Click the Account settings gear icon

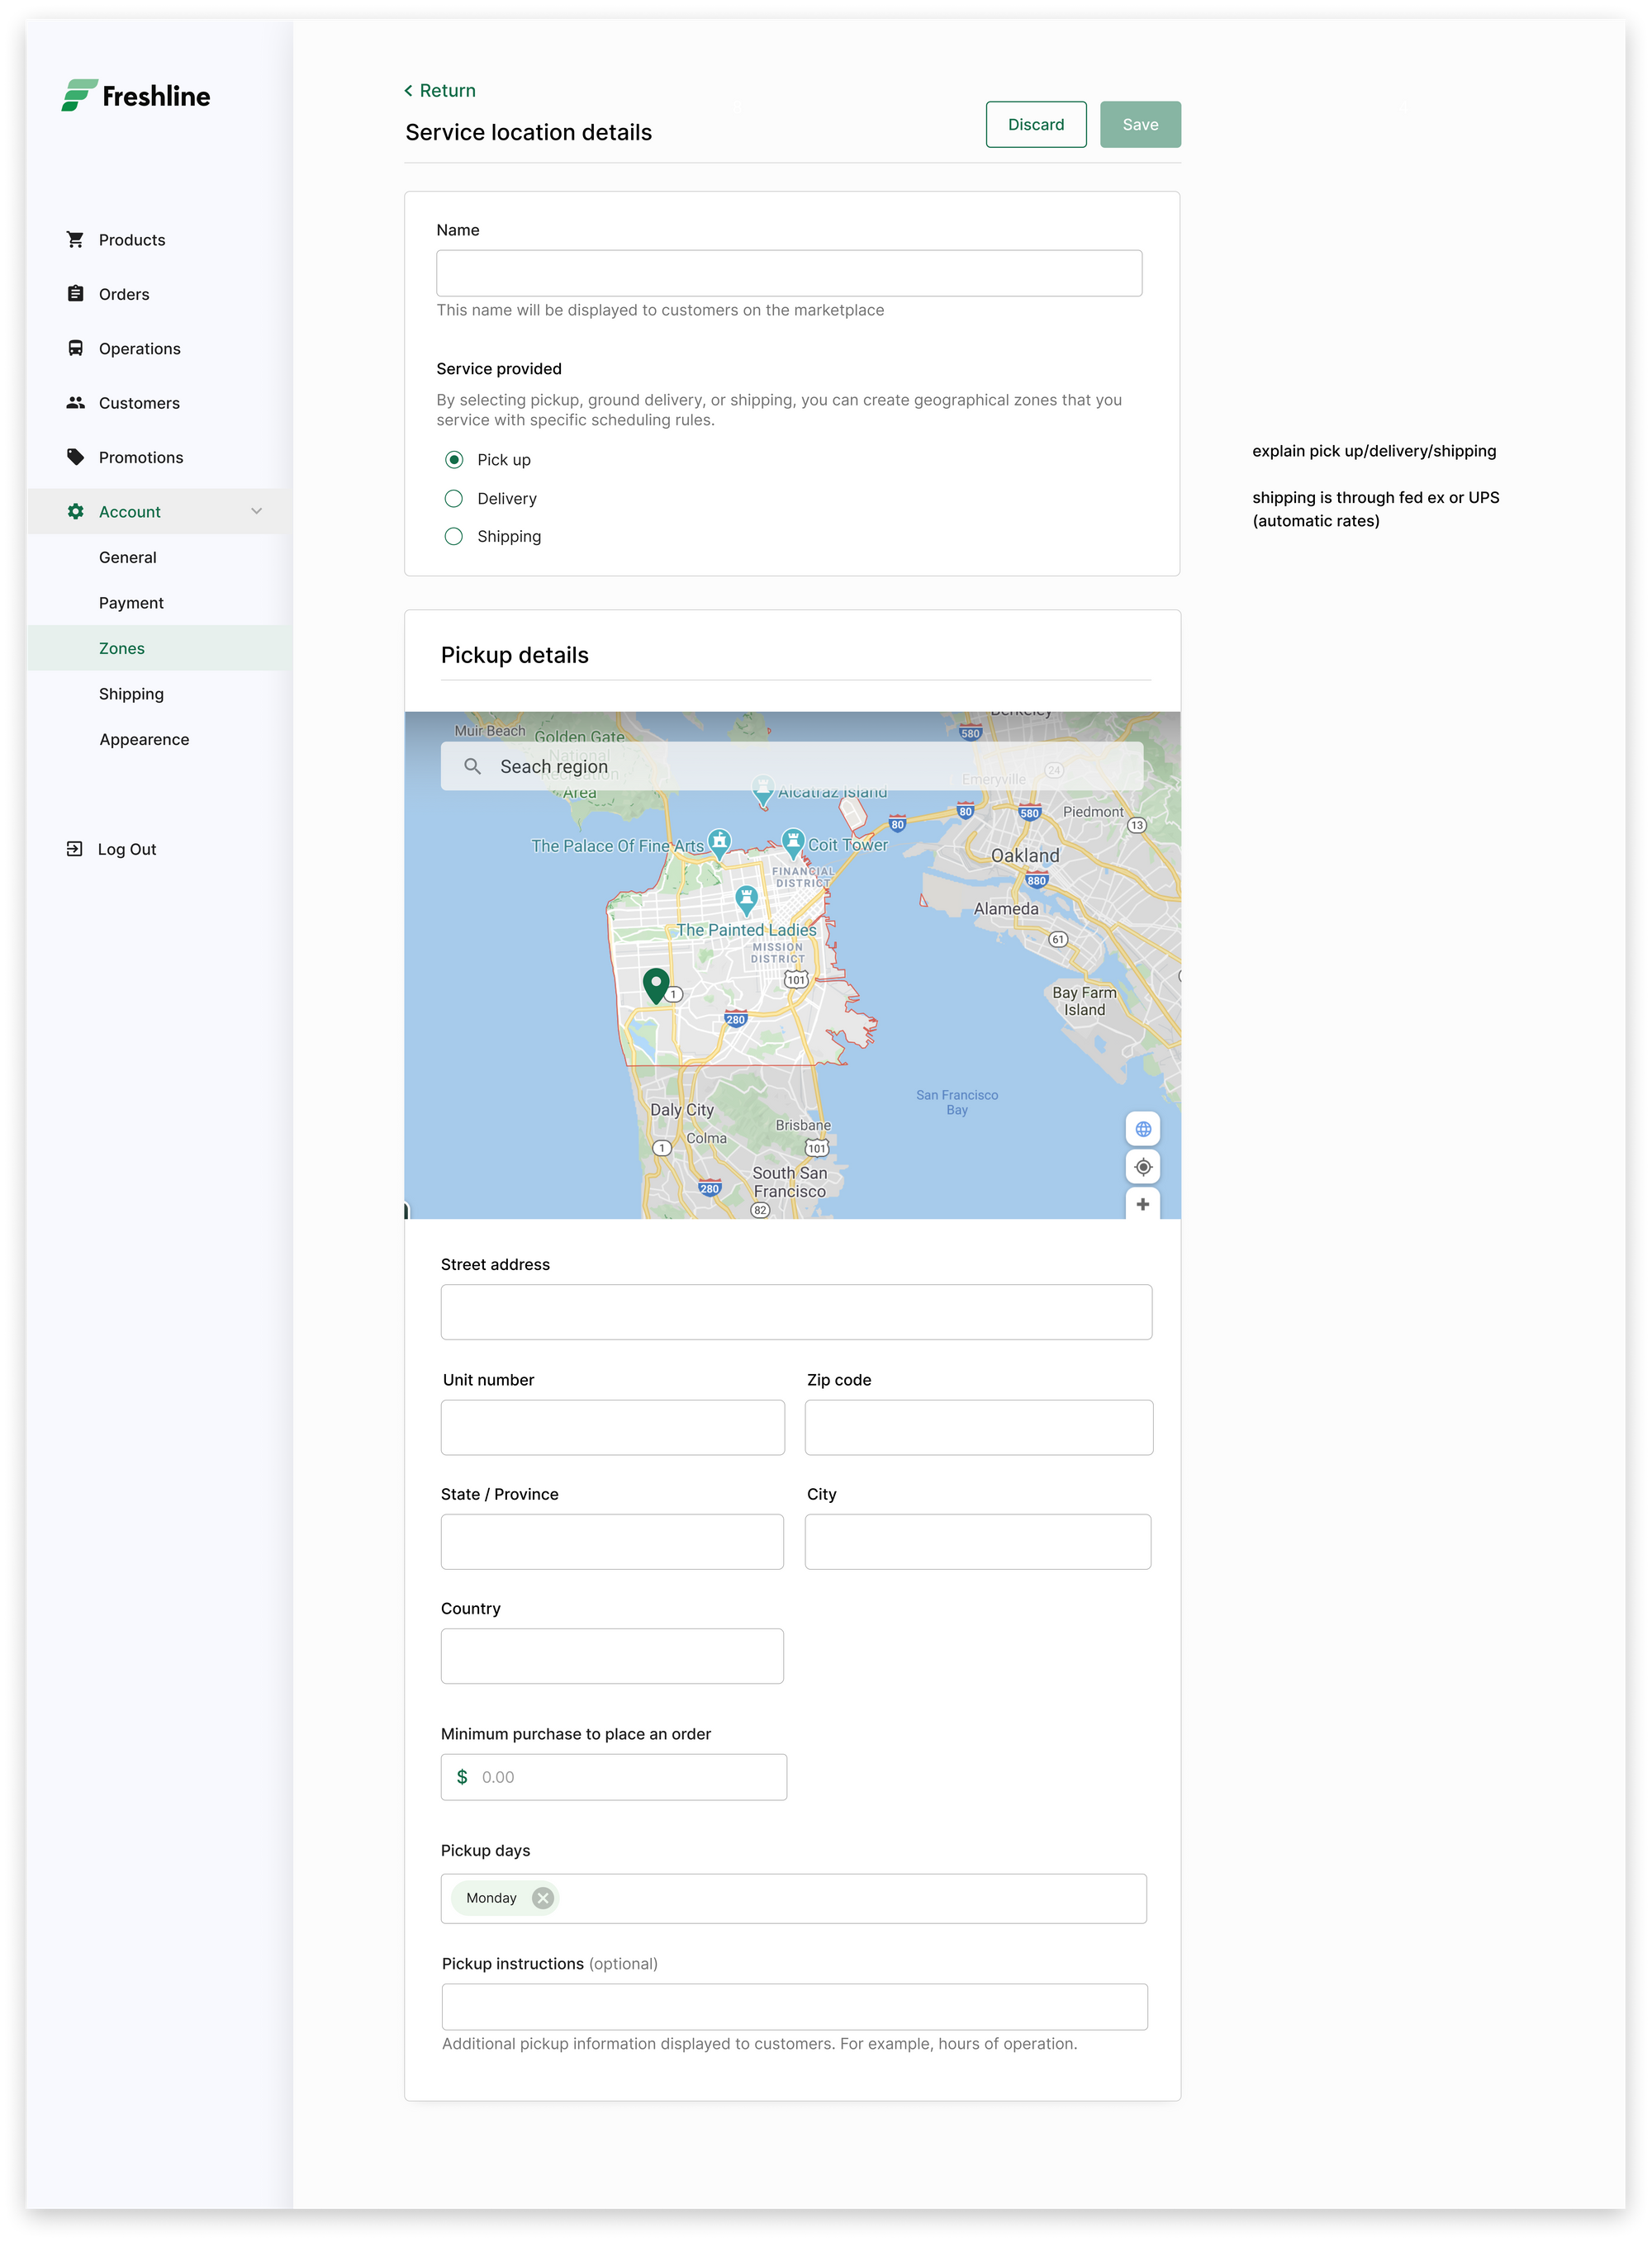click(75, 512)
